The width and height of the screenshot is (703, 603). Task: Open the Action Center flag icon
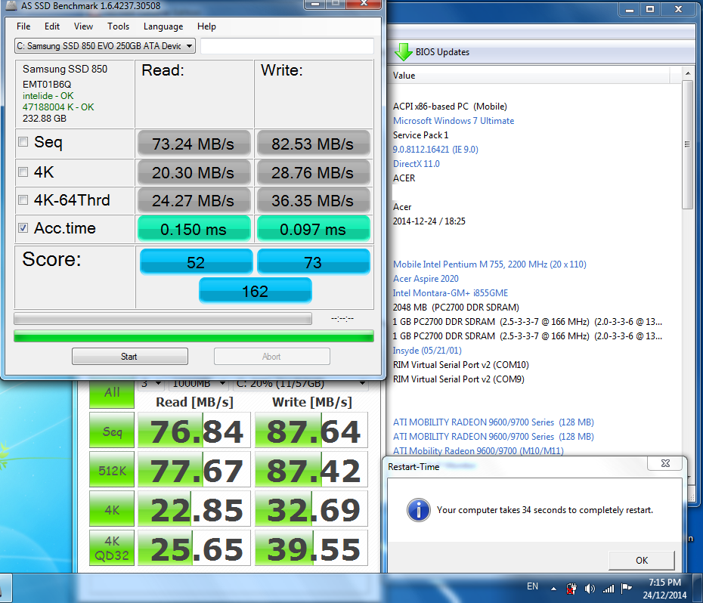point(626,588)
